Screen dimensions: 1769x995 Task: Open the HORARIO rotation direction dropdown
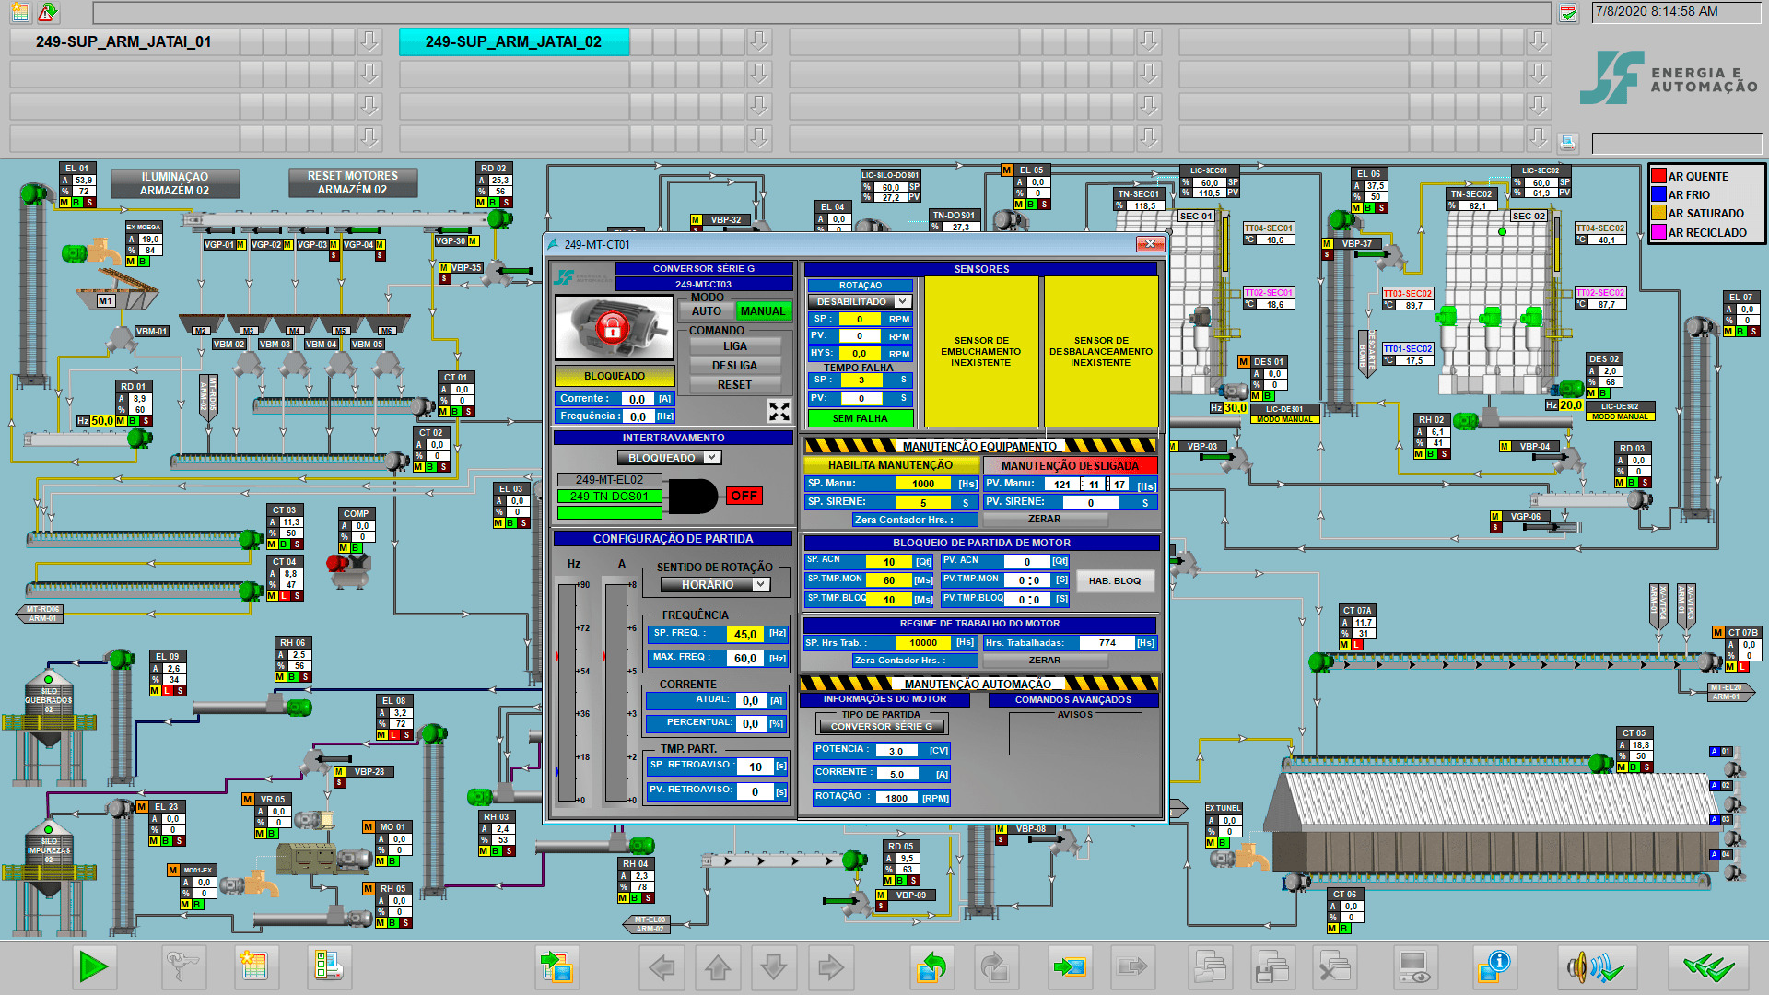pyautogui.click(x=715, y=585)
